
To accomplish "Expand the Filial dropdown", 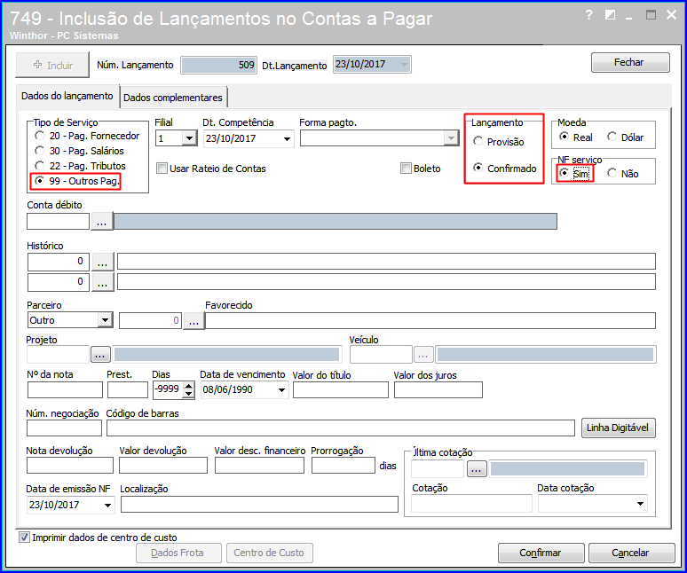I will click(x=189, y=138).
